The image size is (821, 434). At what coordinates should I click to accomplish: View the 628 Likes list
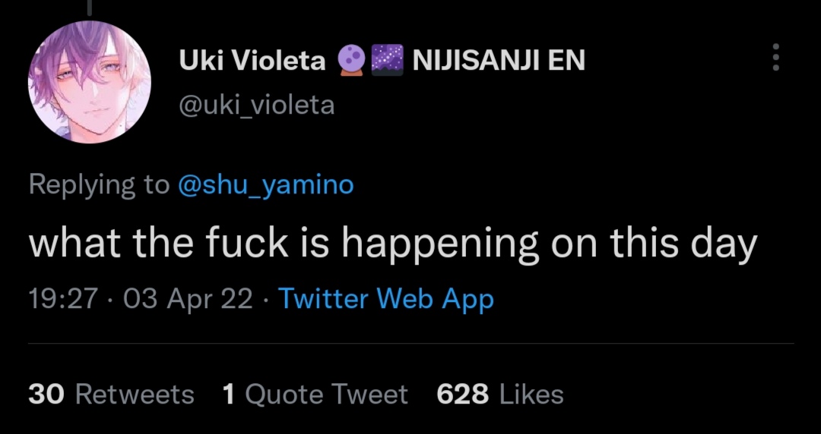click(500, 395)
